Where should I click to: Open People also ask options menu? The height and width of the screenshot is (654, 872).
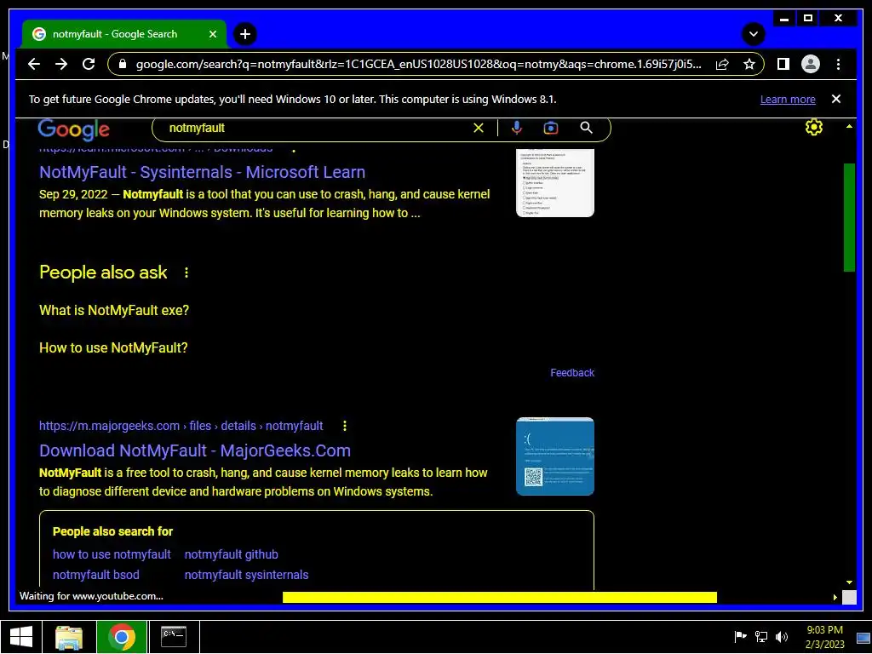(186, 272)
